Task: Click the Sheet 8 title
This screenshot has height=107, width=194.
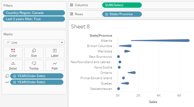Action: tap(80, 26)
